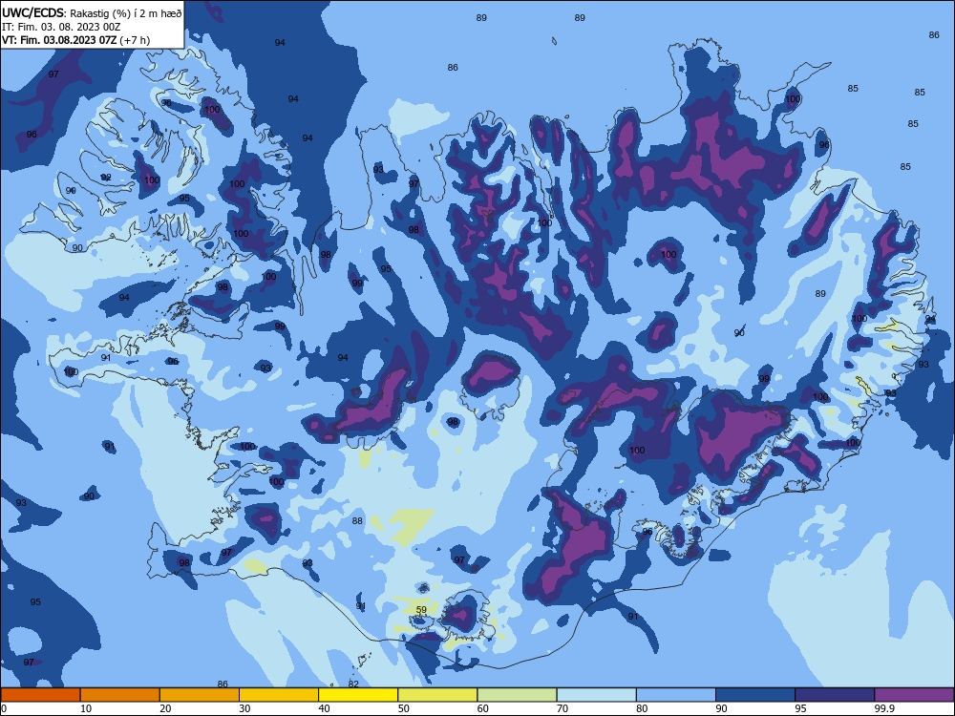Select the legend tick label '40'
This screenshot has height=716, width=955.
point(325,708)
